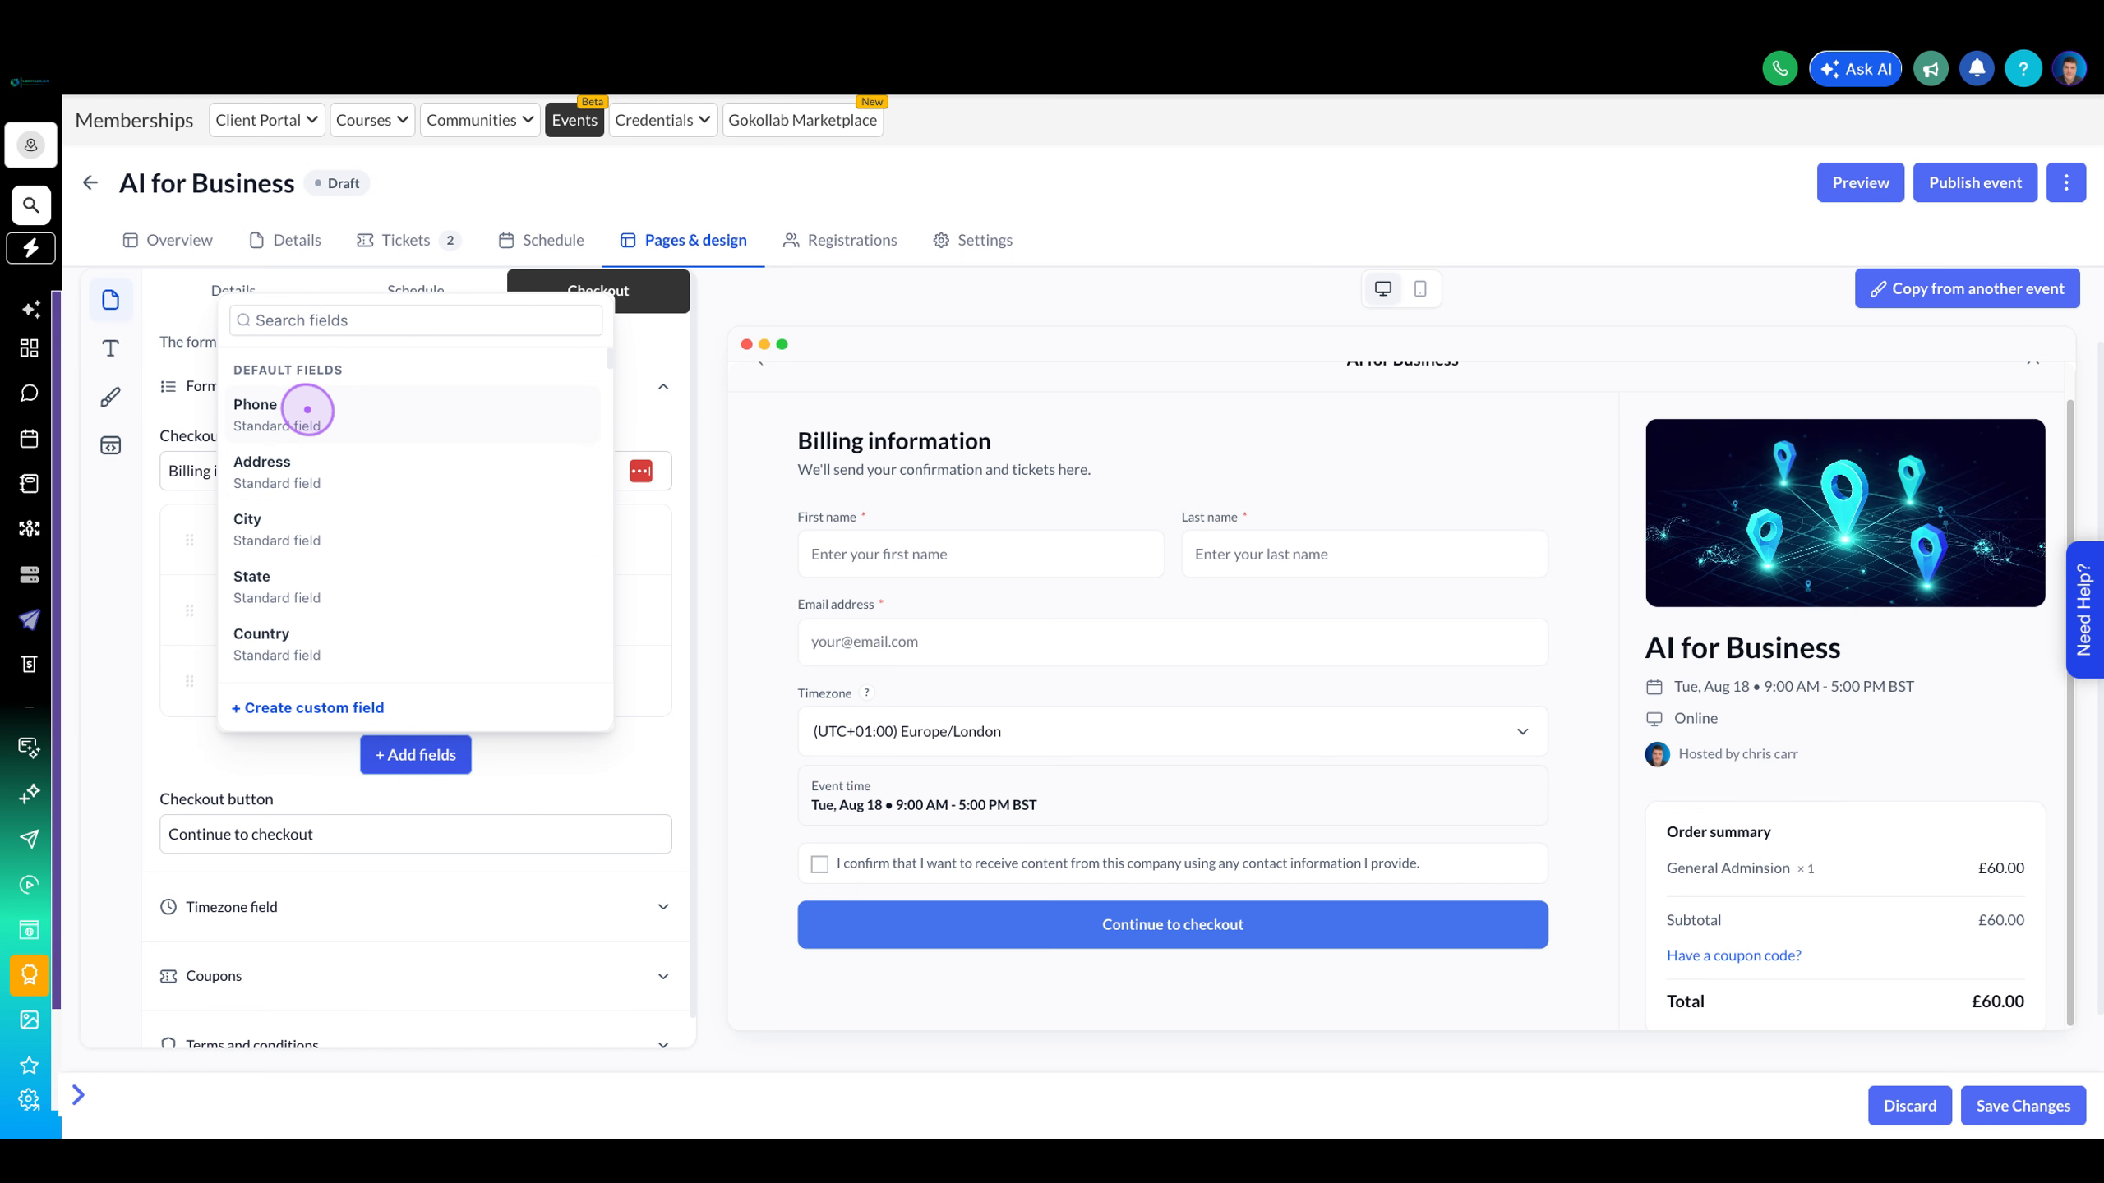
Task: Select the Country standard field
Action: pyautogui.click(x=414, y=644)
